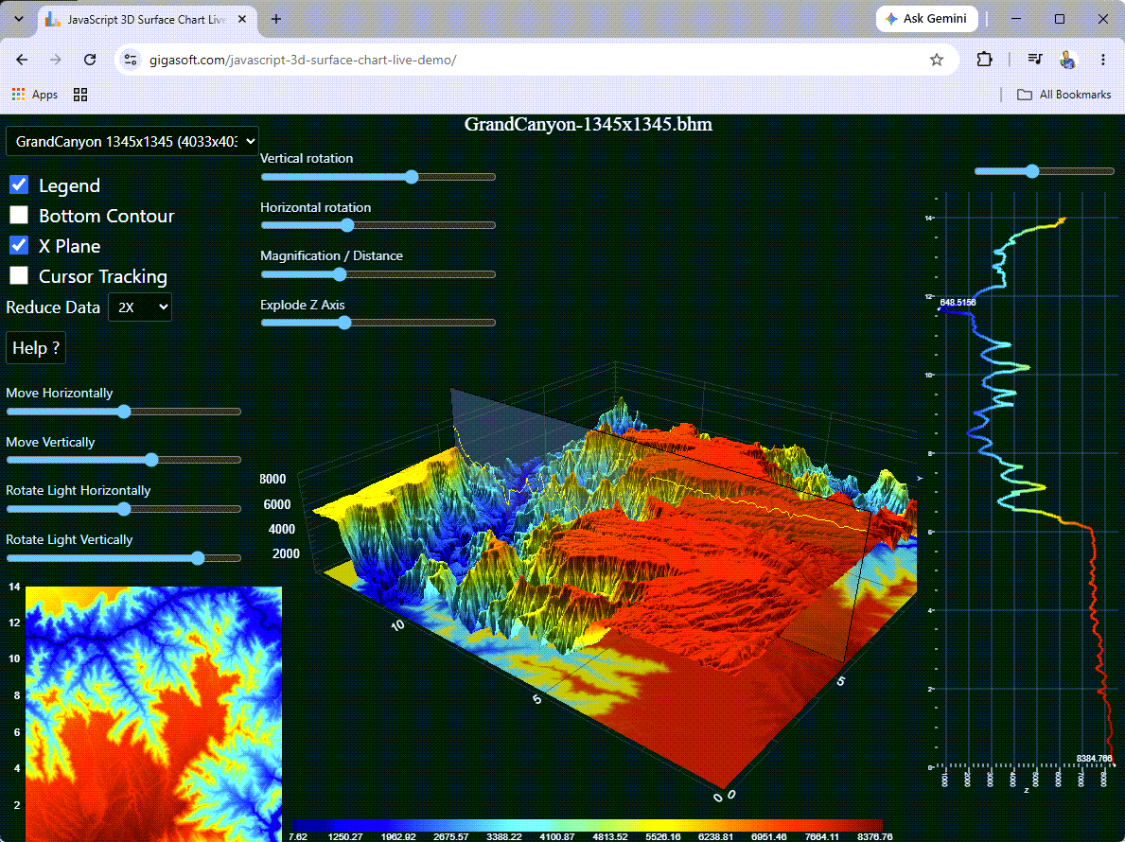
Task: Click the Rotate Light Horizontally slider
Action: pyautogui.click(x=123, y=509)
